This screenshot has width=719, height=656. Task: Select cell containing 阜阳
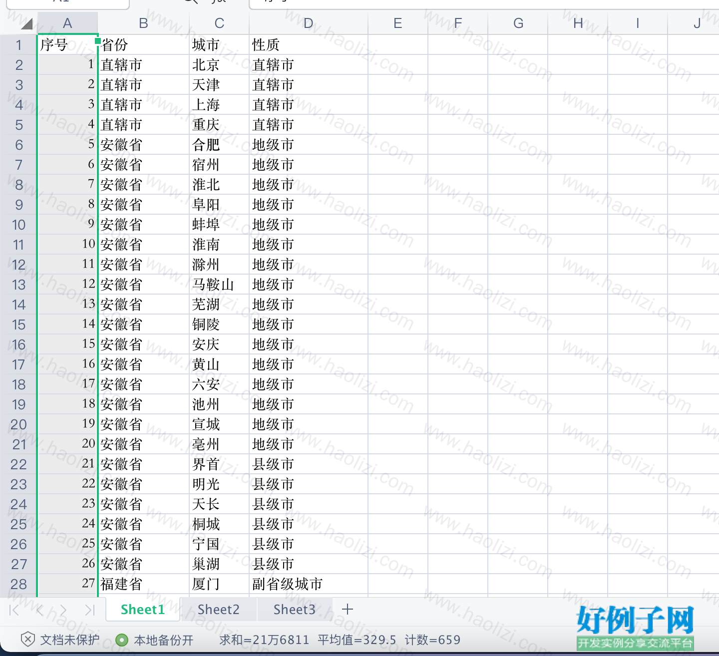[x=219, y=205]
